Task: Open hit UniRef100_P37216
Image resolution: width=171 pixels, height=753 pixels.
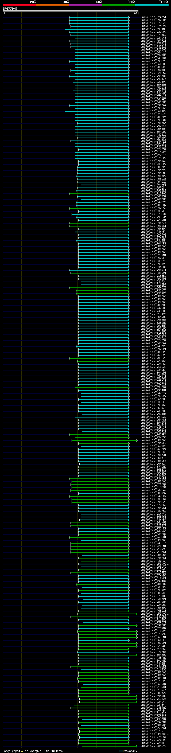Action: click(x=153, y=46)
